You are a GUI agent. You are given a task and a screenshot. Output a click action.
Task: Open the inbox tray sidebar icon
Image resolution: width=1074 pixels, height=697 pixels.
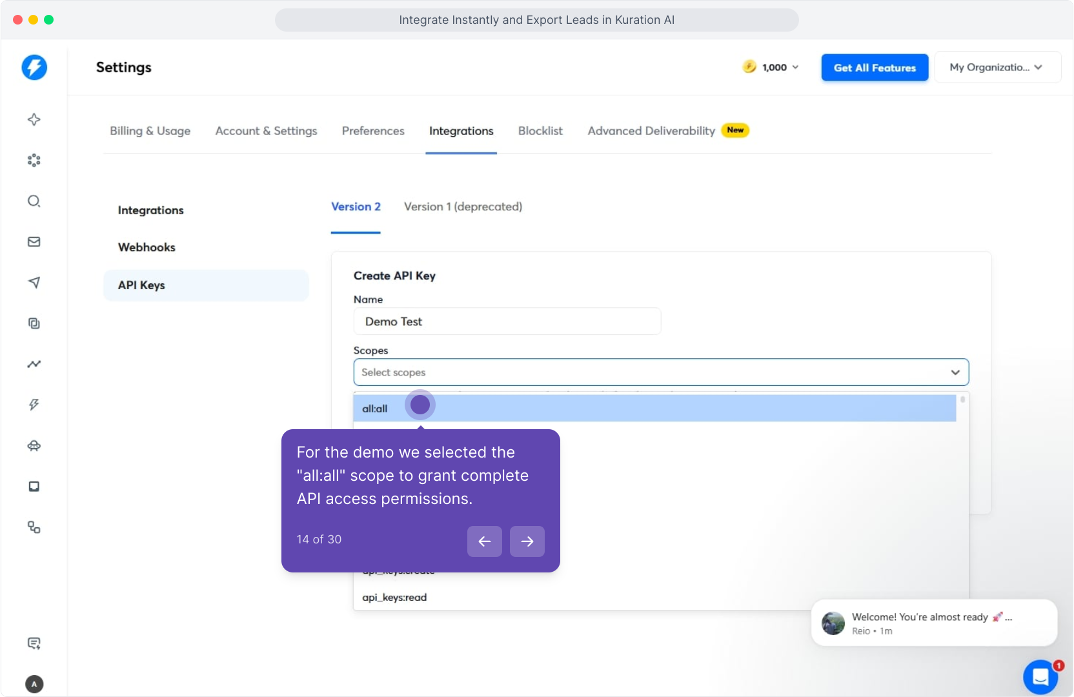tap(34, 487)
